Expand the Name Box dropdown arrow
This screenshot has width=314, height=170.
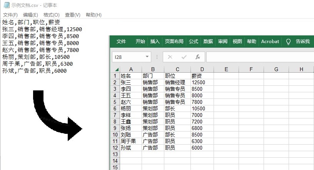point(147,57)
